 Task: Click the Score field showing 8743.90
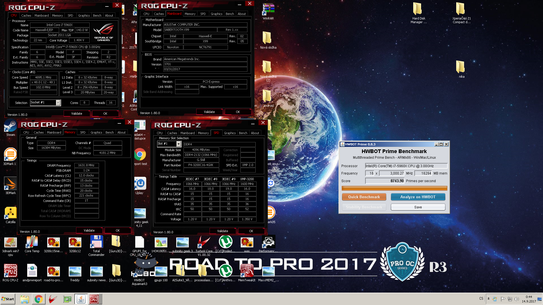pos(385,181)
